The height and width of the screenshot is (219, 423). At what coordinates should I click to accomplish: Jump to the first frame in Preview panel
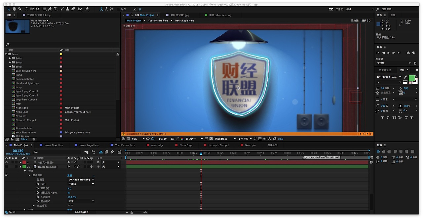pos(378,53)
